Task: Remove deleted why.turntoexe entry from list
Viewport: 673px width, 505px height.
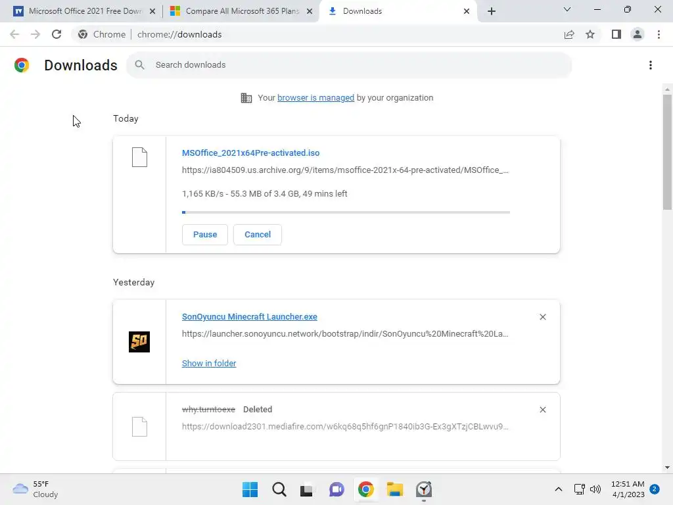Action: 542,410
